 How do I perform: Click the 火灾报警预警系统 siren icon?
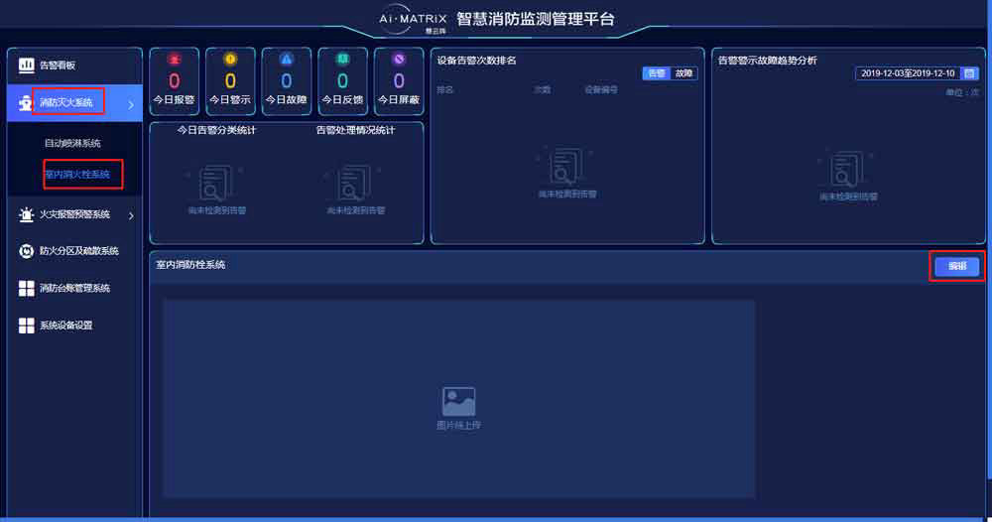26,214
